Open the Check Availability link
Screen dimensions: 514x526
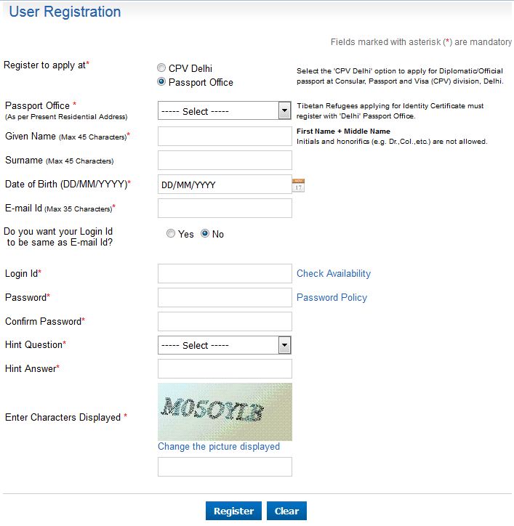(x=334, y=274)
